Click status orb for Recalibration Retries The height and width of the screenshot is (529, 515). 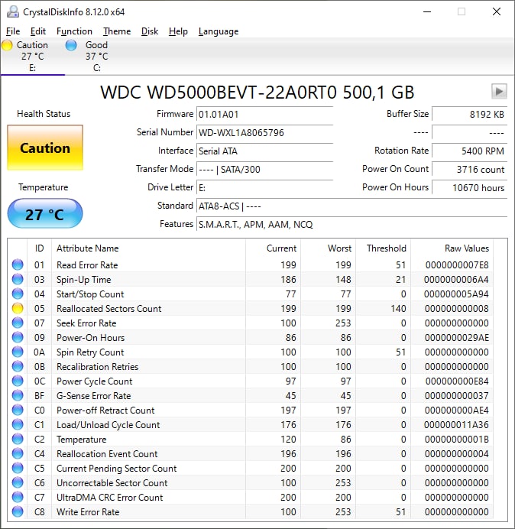tap(18, 366)
